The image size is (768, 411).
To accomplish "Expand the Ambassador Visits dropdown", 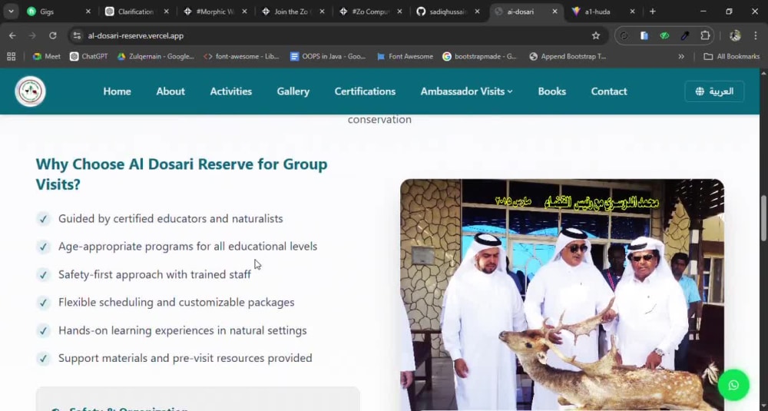I will (466, 91).
